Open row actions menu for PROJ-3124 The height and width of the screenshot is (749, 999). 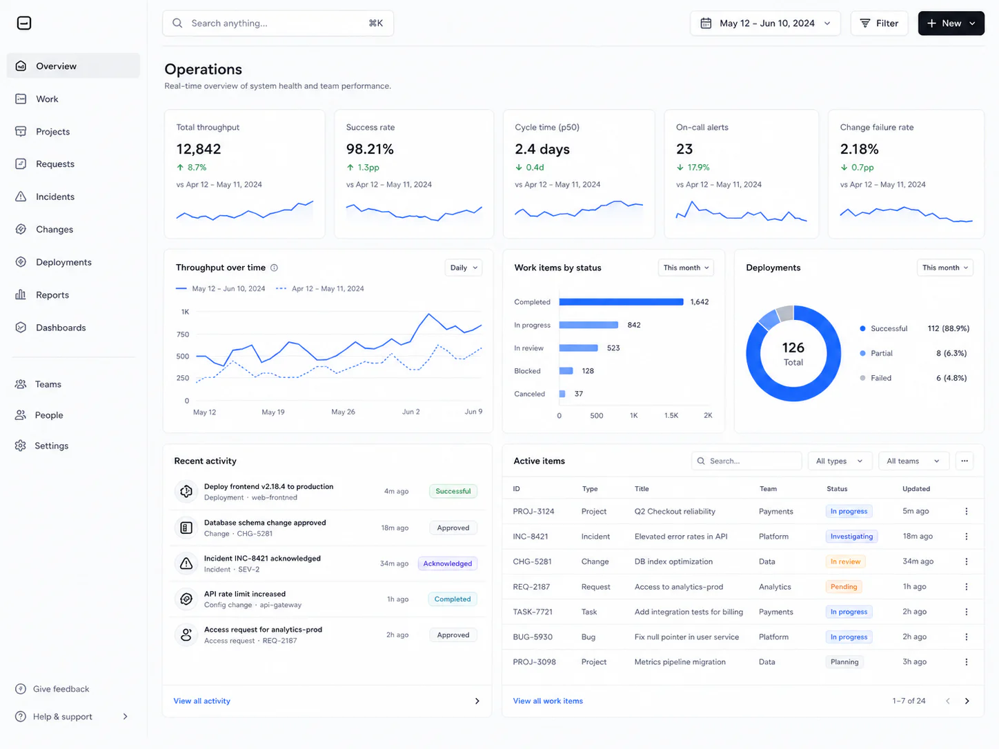(x=967, y=511)
